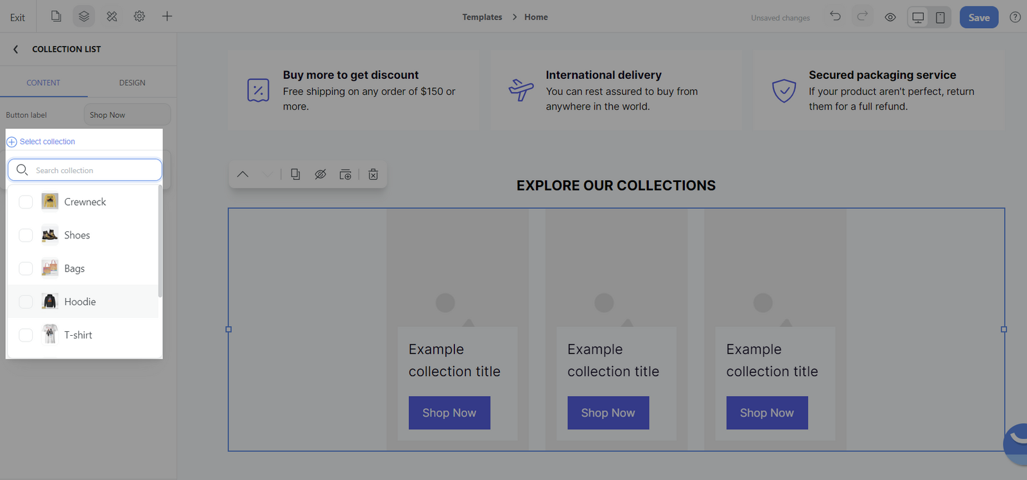1027x480 pixels.
Task: Switch to the Design tab
Action: pos(132,83)
